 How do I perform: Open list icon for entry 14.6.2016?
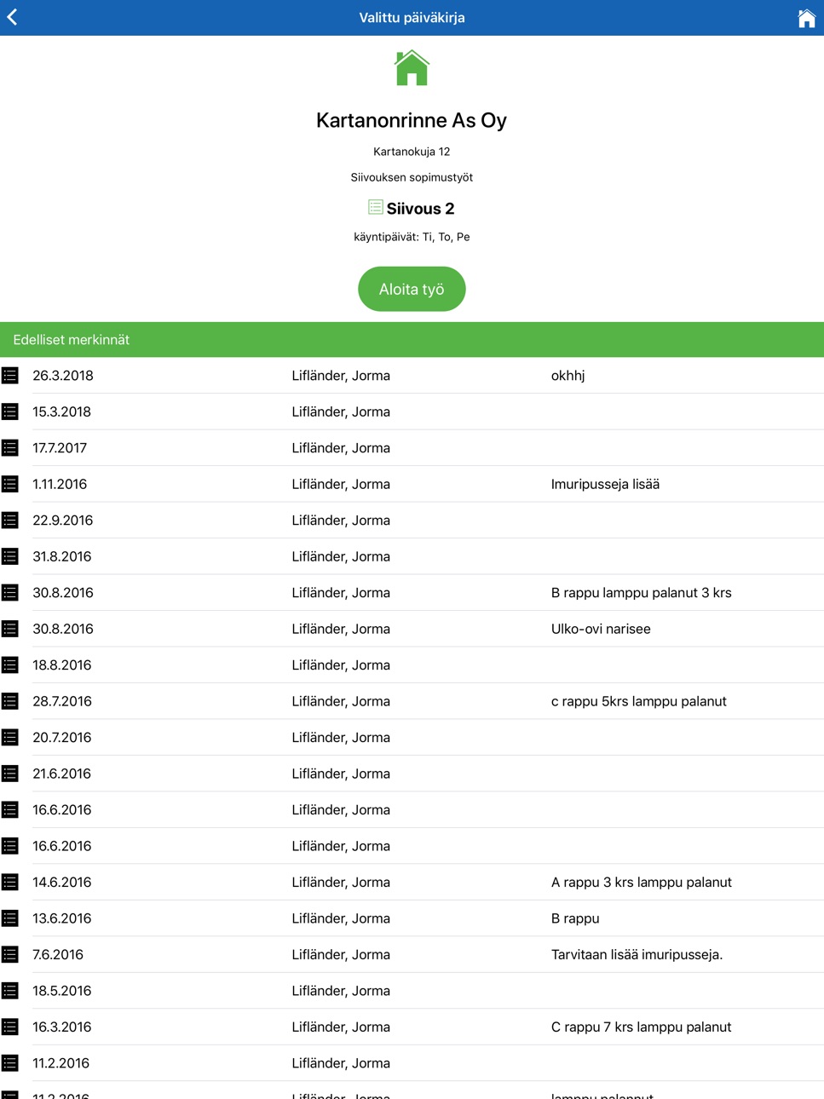point(10,882)
